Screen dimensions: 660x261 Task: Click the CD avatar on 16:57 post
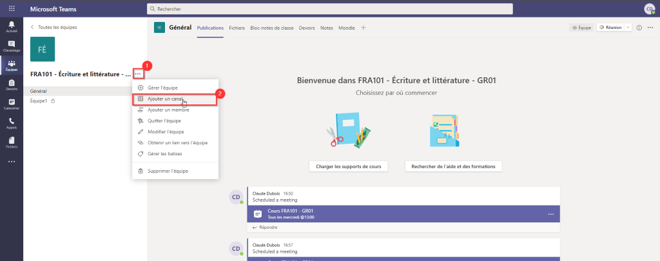pyautogui.click(x=236, y=248)
